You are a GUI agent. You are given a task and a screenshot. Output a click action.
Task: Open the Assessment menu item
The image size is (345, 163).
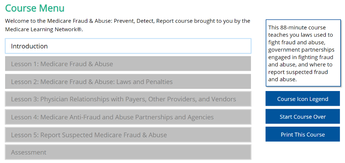pyautogui.click(x=128, y=152)
